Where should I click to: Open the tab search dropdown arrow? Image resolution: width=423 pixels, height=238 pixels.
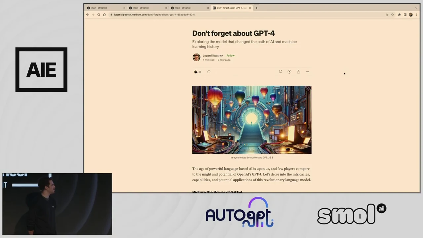(416, 8)
